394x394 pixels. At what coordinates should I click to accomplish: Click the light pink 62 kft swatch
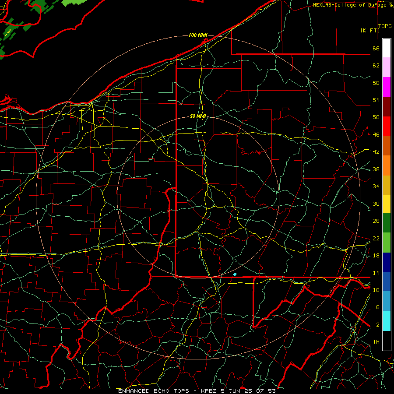[387, 67]
